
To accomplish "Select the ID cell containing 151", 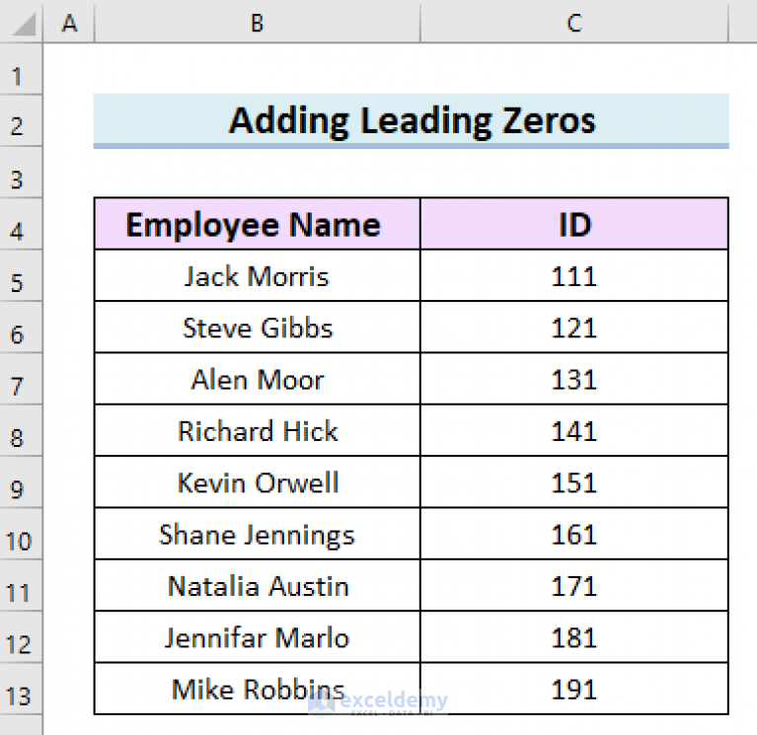I will (574, 482).
